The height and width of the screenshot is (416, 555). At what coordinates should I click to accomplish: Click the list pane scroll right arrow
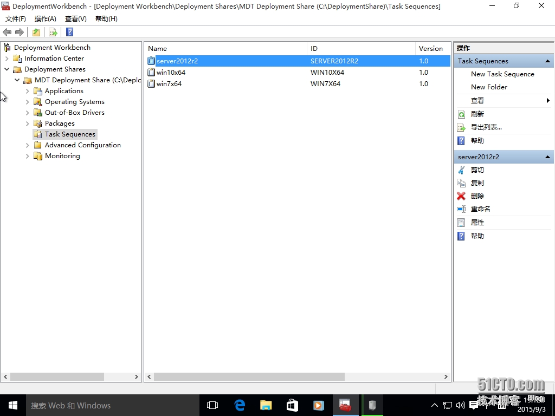point(446,377)
